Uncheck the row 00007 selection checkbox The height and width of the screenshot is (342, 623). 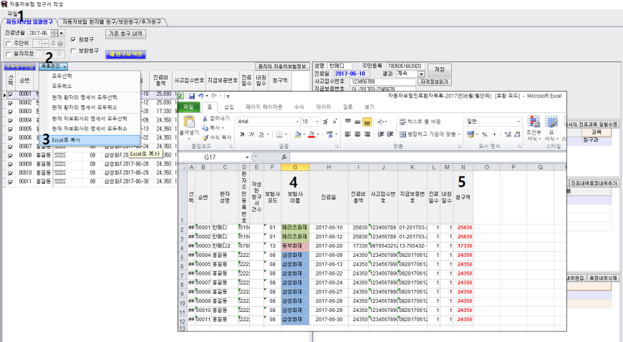10,147
